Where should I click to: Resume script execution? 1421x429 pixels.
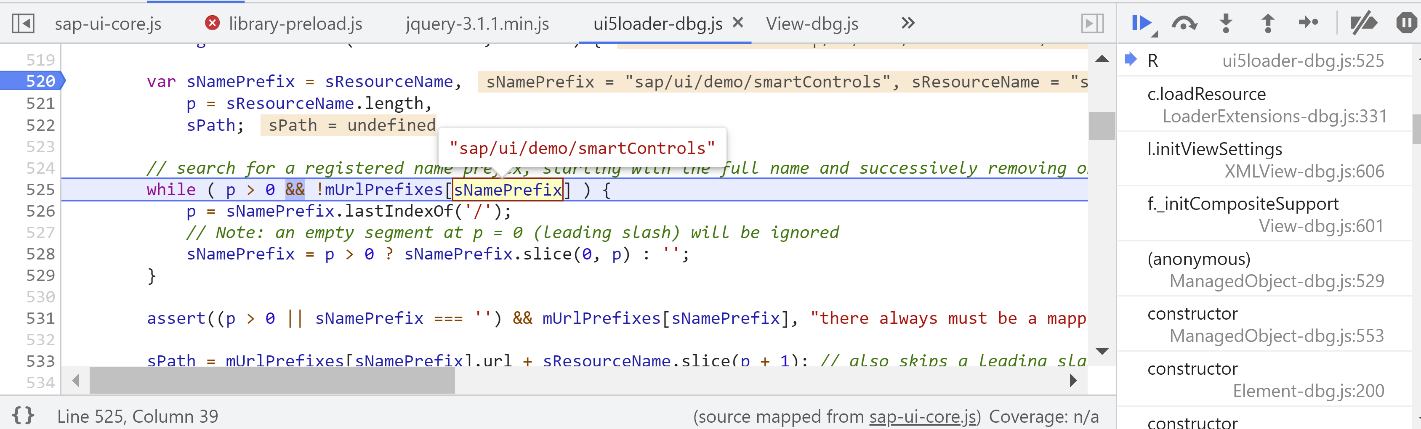(1143, 24)
